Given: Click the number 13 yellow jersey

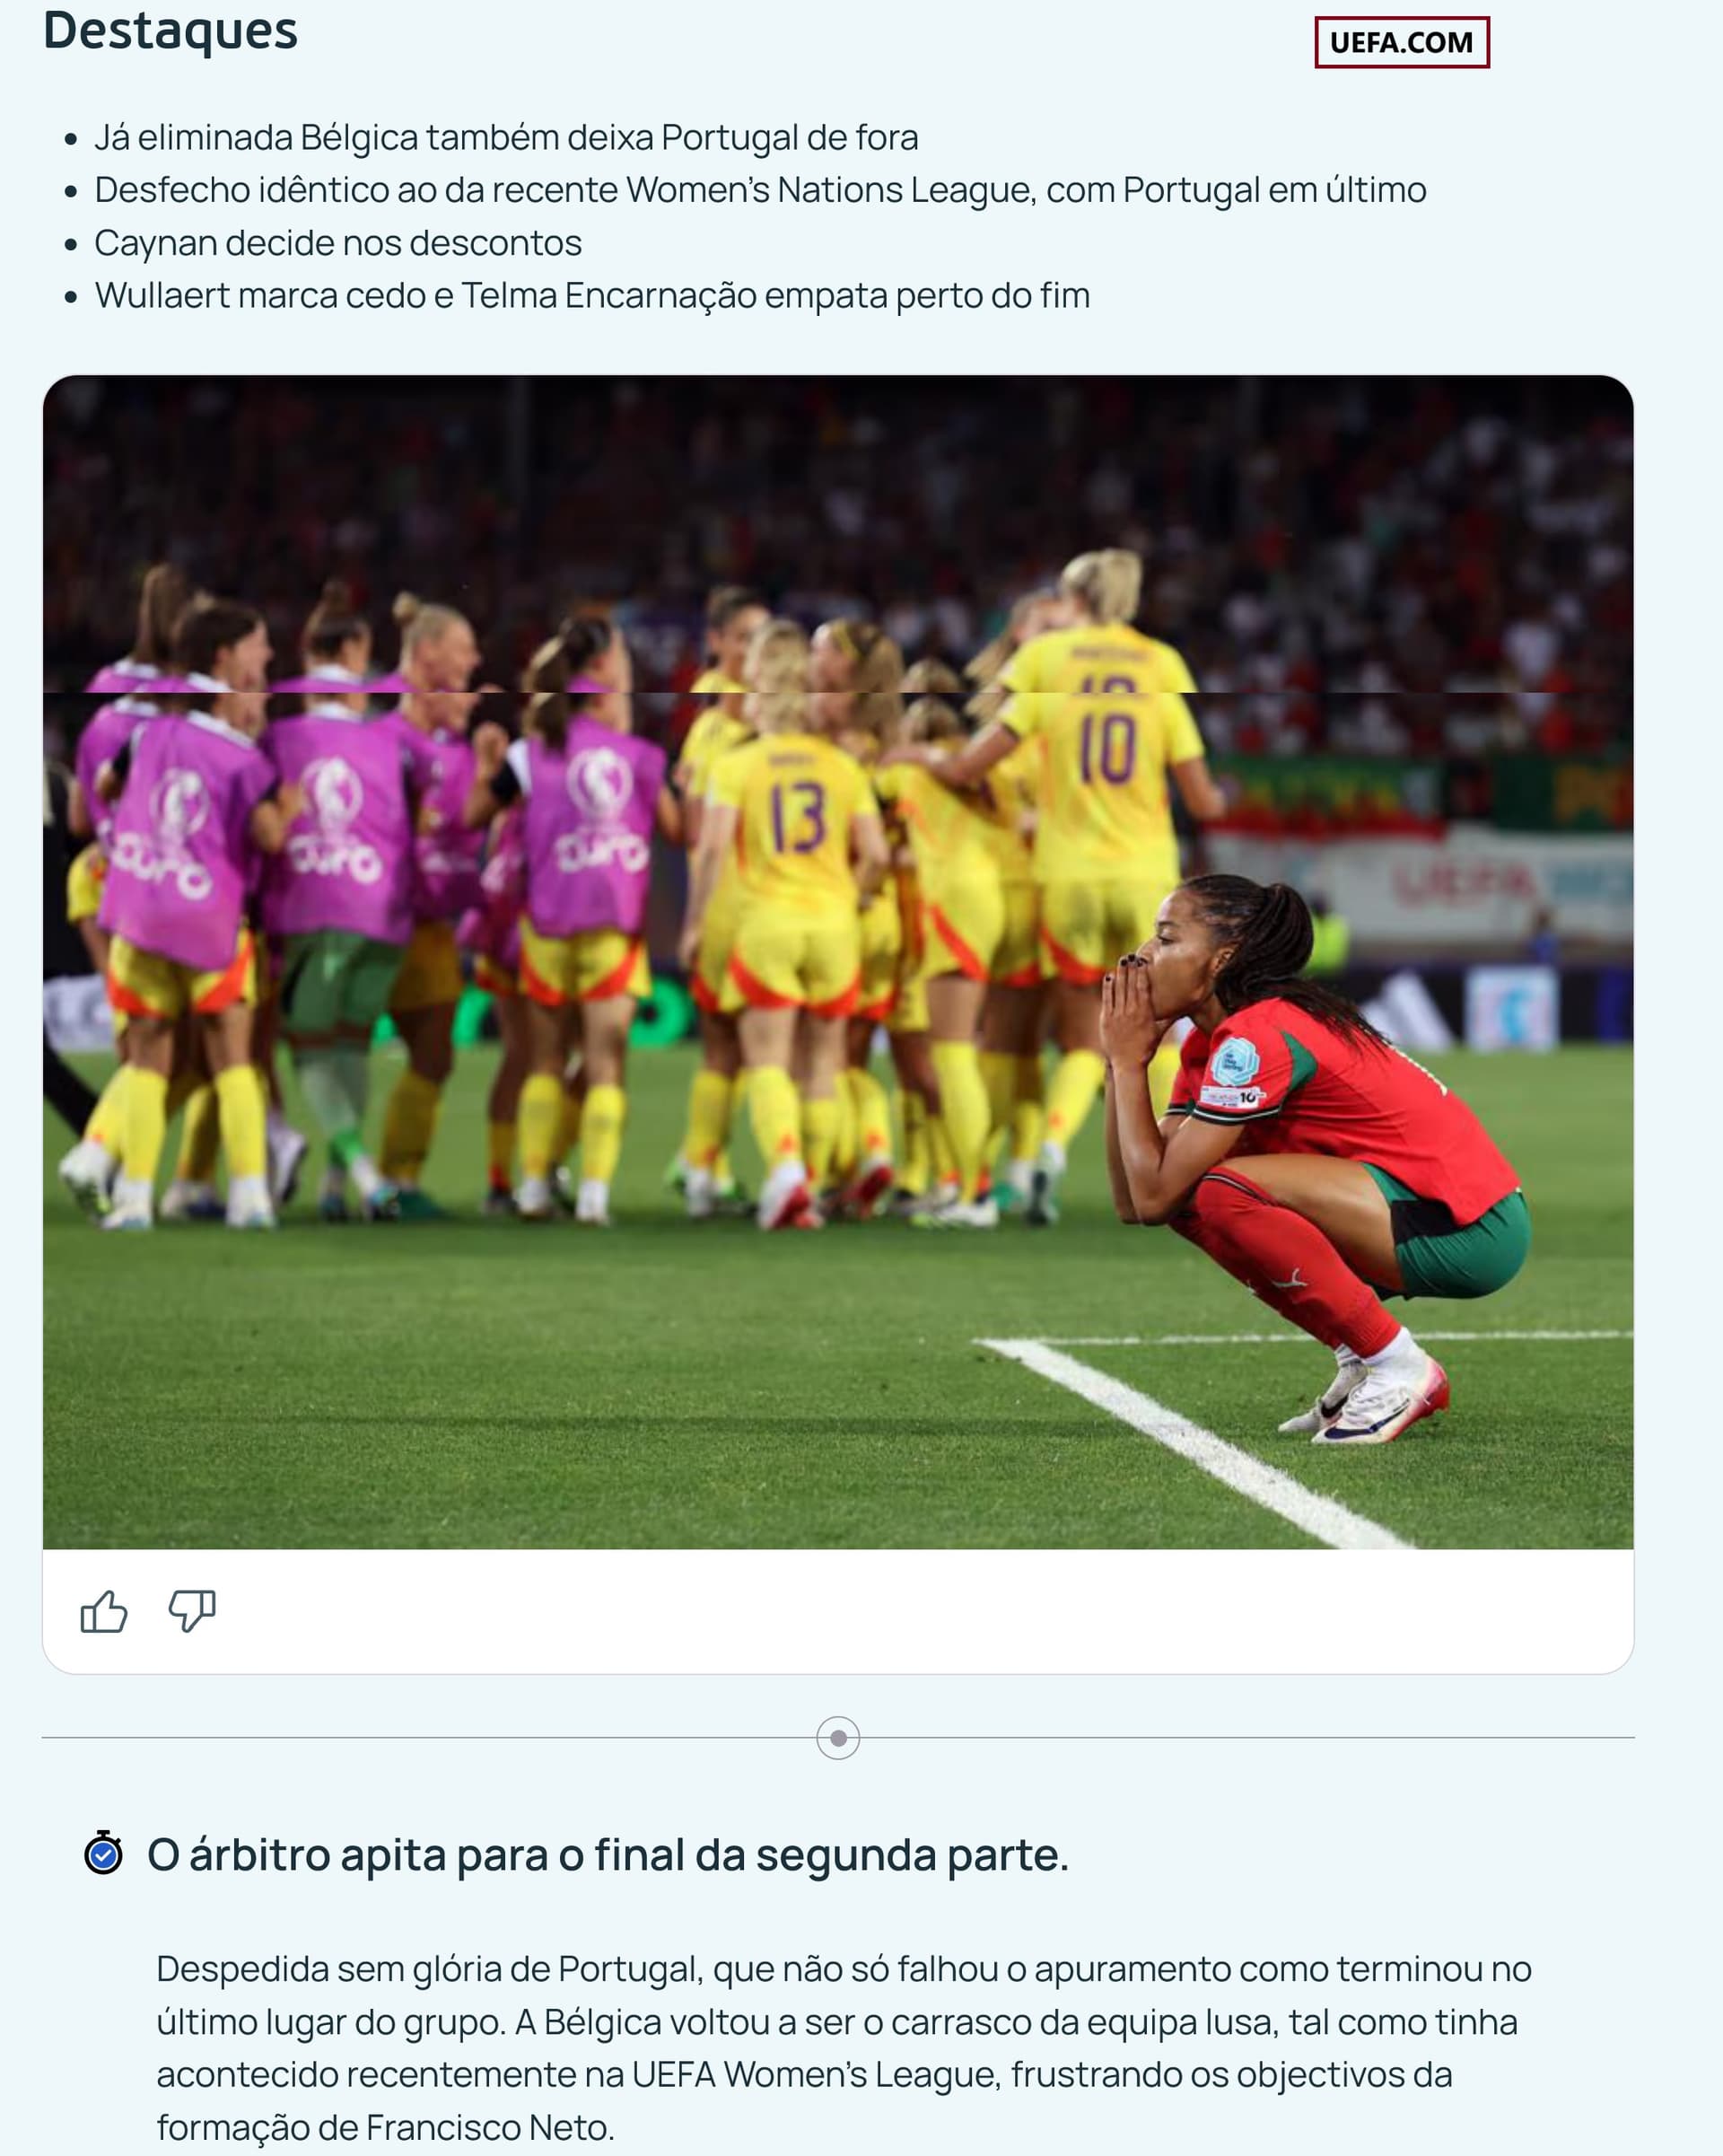Looking at the screenshot, I should coord(795,830).
